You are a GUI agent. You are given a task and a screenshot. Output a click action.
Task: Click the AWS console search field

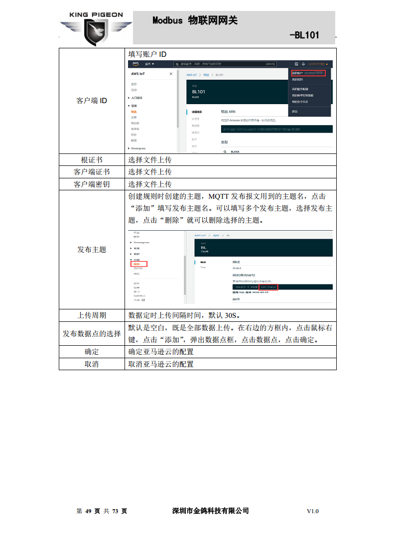[x=225, y=64]
